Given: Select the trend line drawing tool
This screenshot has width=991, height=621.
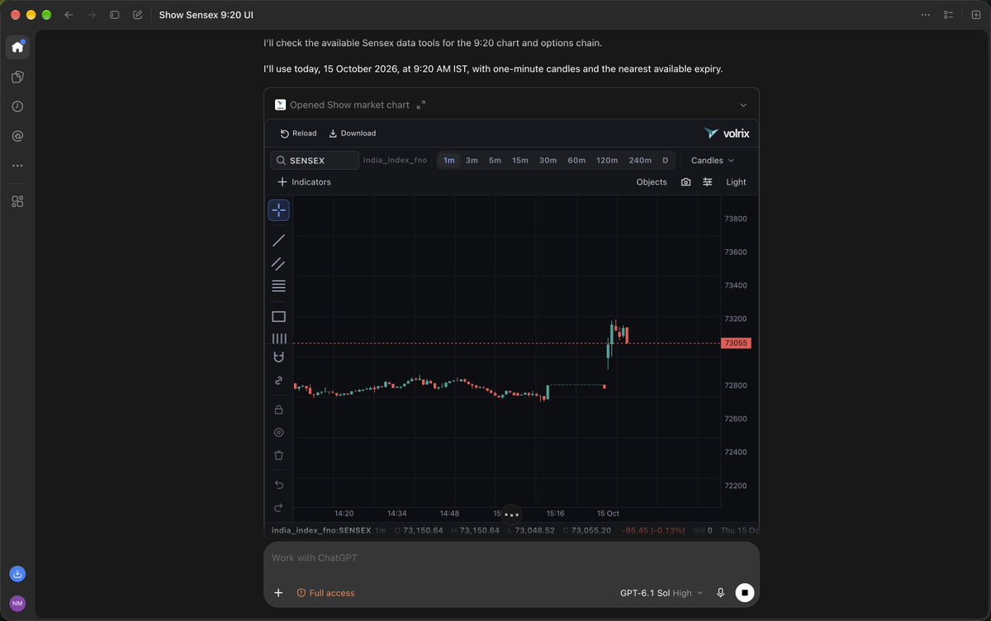Looking at the screenshot, I should coord(278,241).
